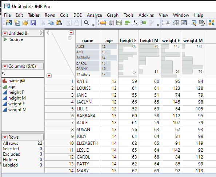Click the columns search input field
This screenshot has width=216, height=177.
(23, 73)
